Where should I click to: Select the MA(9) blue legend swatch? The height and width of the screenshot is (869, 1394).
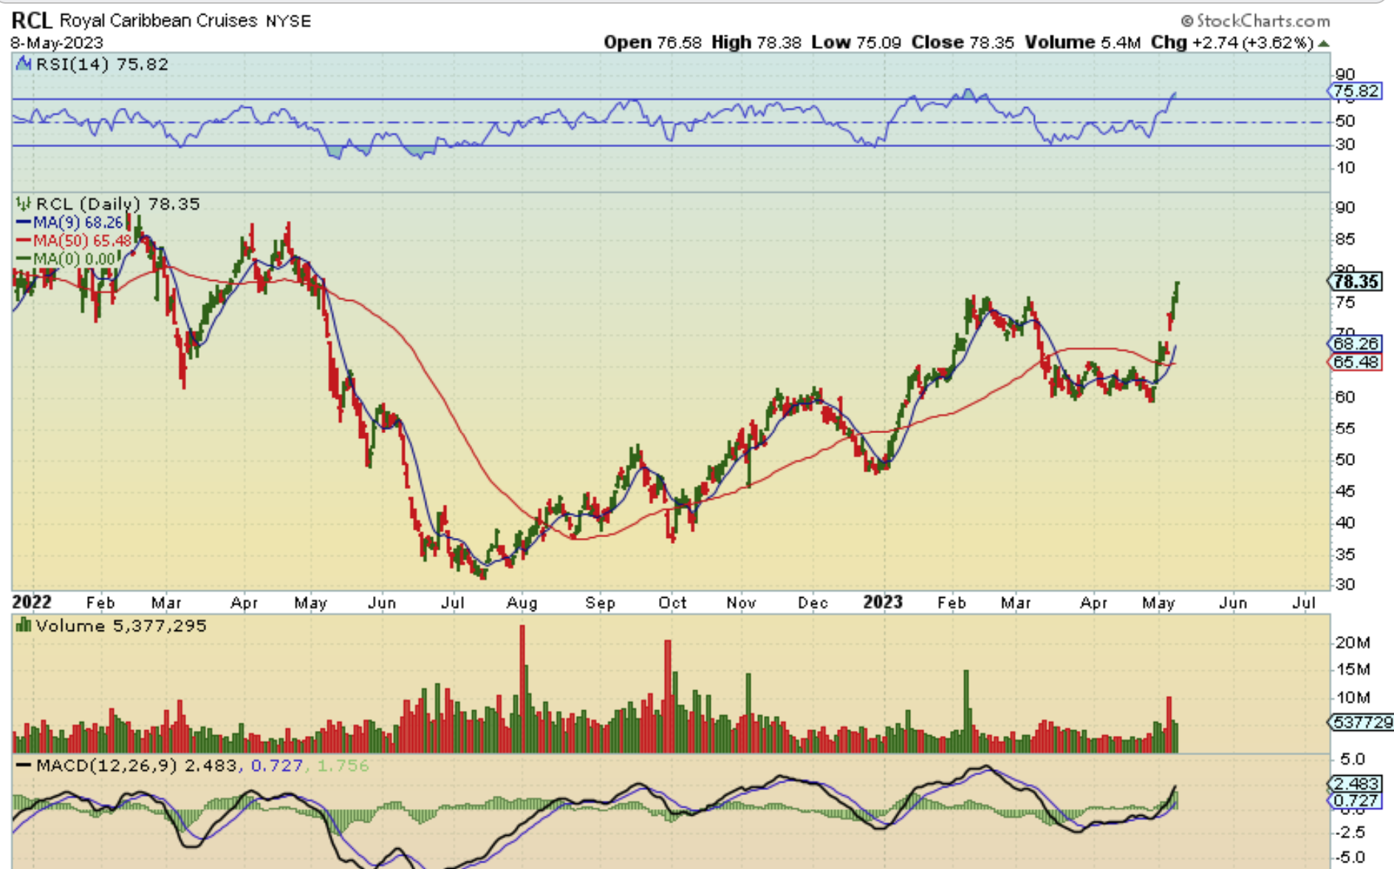coord(23,222)
